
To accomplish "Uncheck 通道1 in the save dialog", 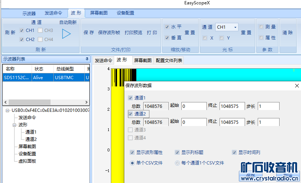I will coord(131,98).
